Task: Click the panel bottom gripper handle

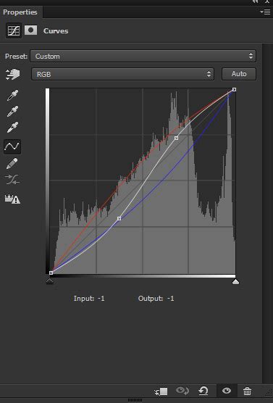Action: (135, 400)
